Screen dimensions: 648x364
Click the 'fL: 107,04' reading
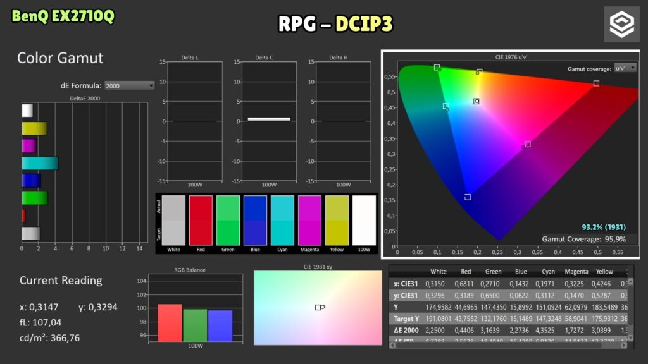click(40, 322)
